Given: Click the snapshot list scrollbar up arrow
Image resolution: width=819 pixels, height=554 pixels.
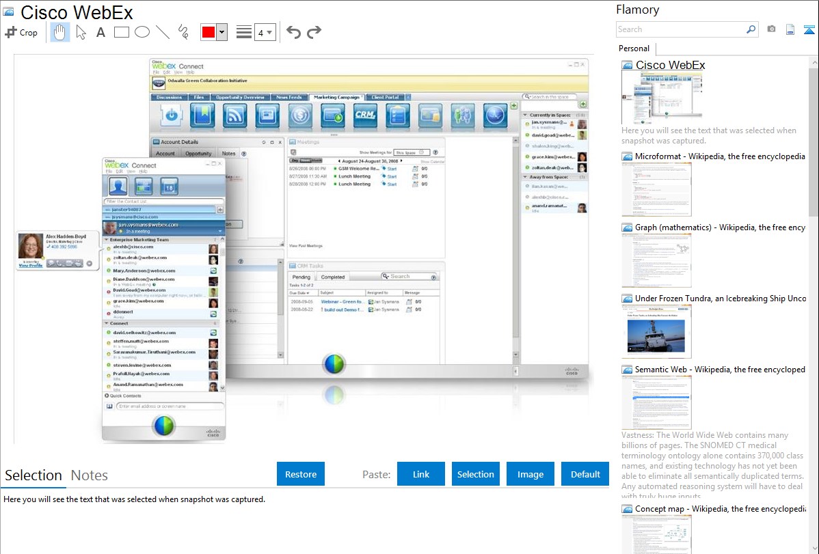Looking at the screenshot, I should tap(814, 63).
